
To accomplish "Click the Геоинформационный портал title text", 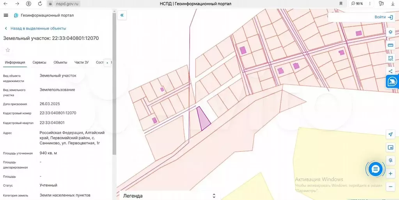I will (x=47, y=15).
